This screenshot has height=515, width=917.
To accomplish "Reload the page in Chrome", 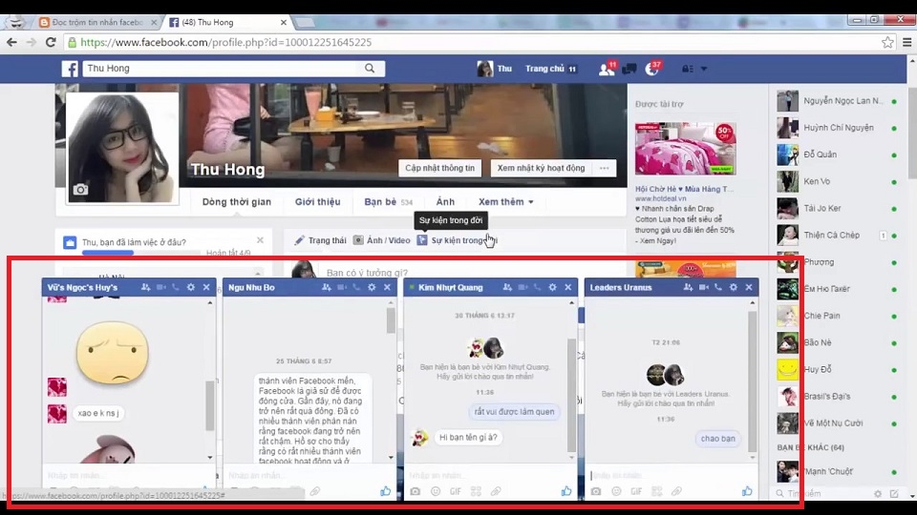I will coord(51,42).
